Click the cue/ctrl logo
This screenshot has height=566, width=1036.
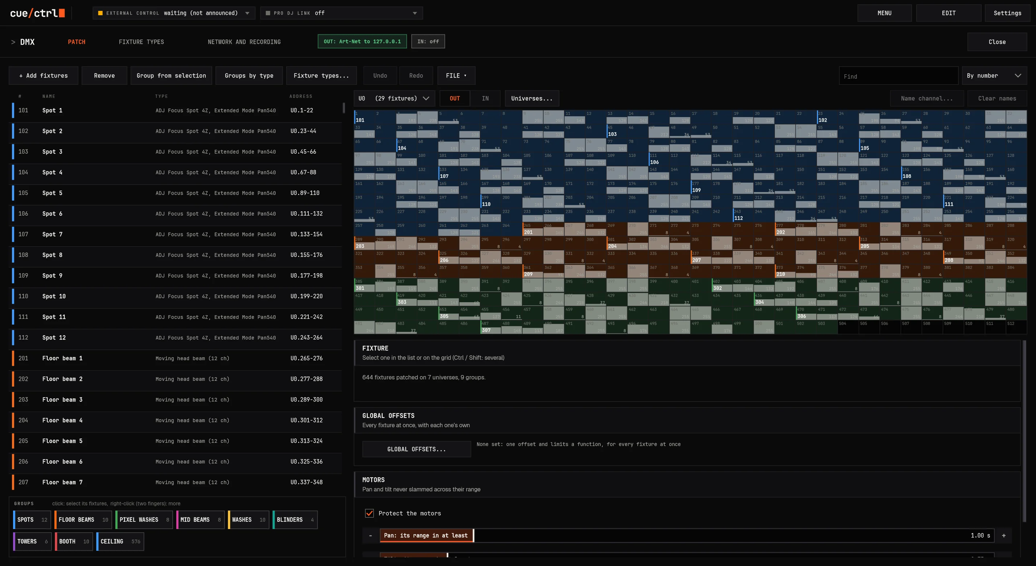tap(37, 13)
